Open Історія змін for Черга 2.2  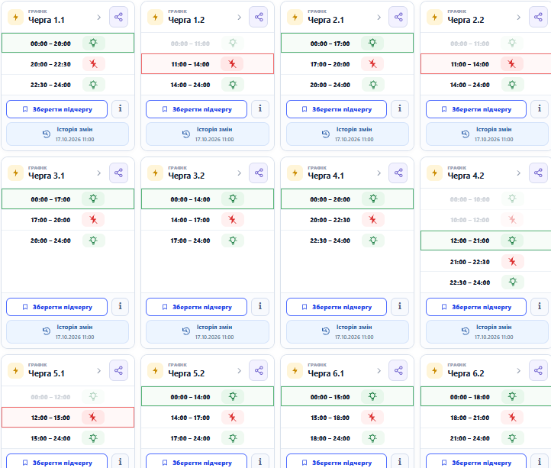(x=487, y=134)
